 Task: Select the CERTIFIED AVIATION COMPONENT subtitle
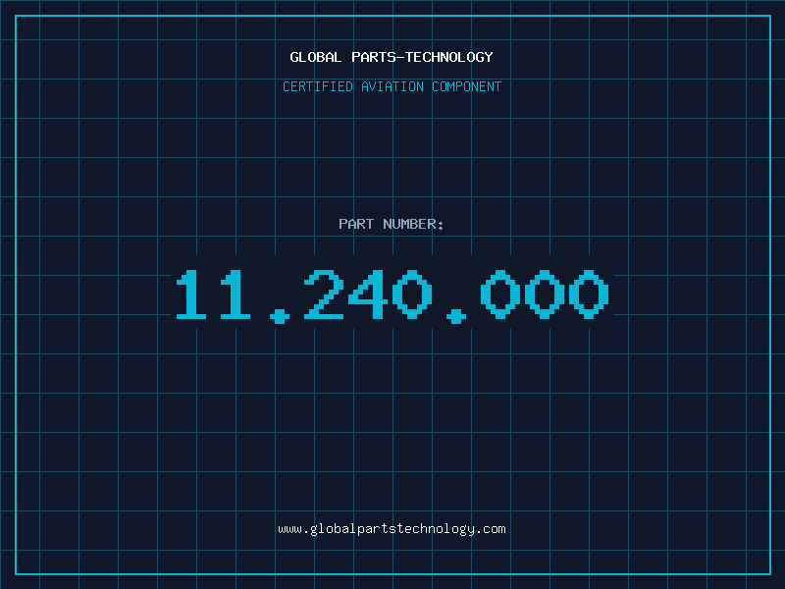point(392,86)
